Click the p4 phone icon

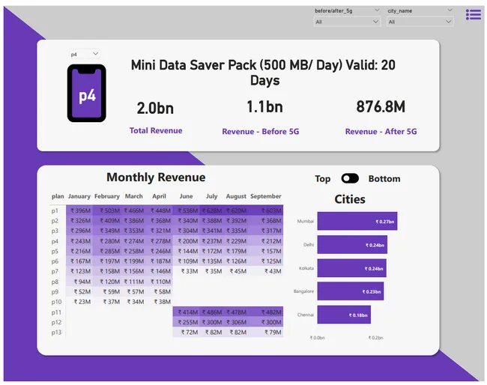coord(87,93)
